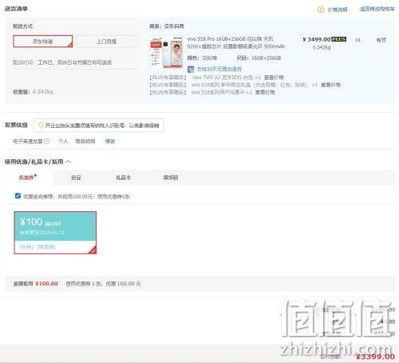Select 上门自提 pickup option
The width and height of the screenshot is (399, 363).
107,42
